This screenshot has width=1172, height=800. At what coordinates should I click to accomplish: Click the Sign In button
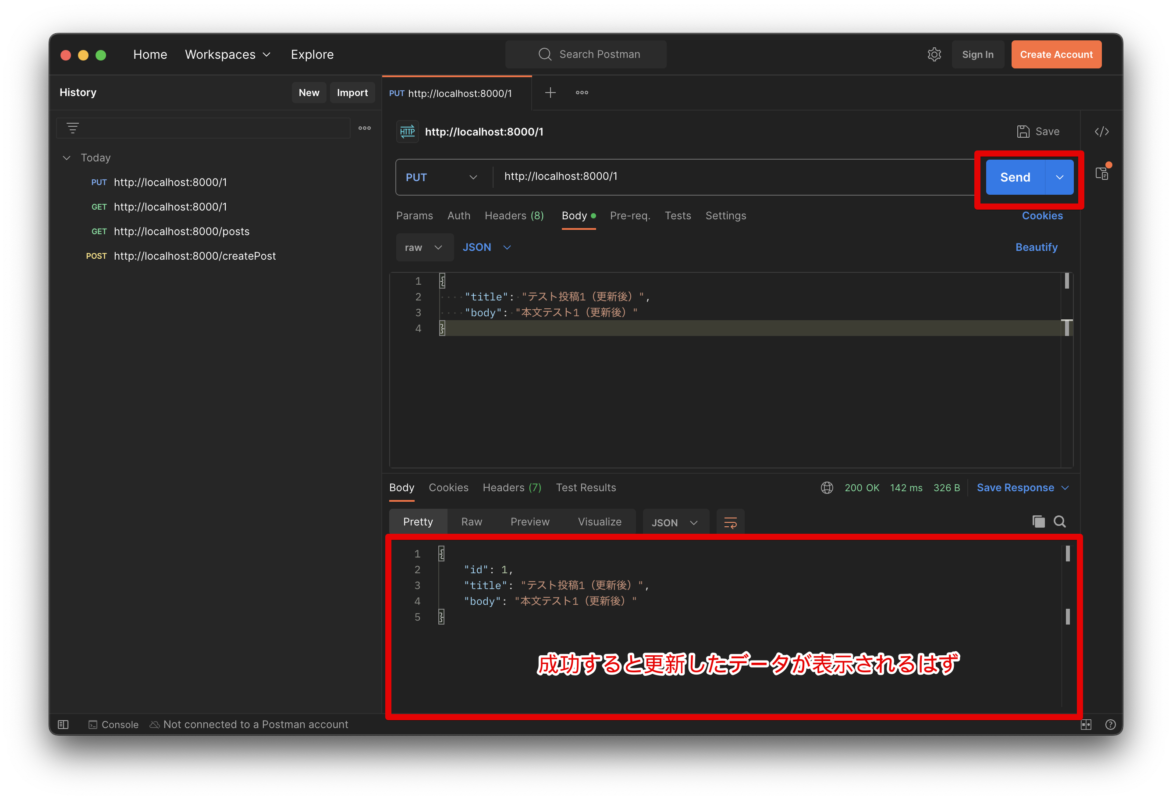[x=977, y=54]
